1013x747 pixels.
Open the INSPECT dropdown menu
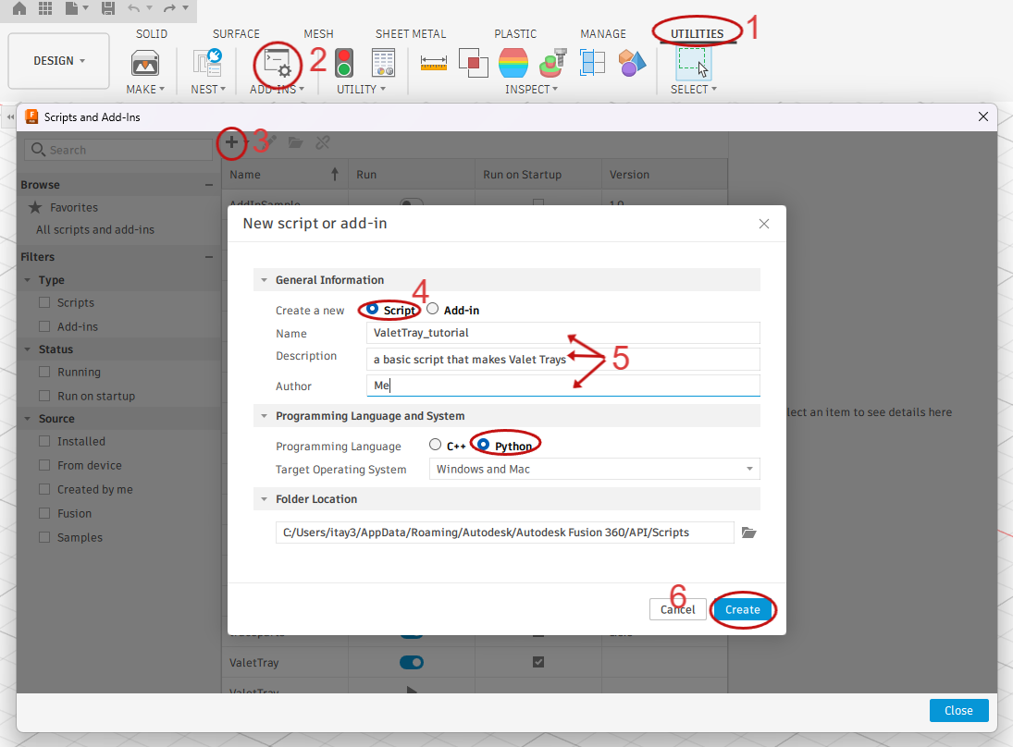point(531,89)
